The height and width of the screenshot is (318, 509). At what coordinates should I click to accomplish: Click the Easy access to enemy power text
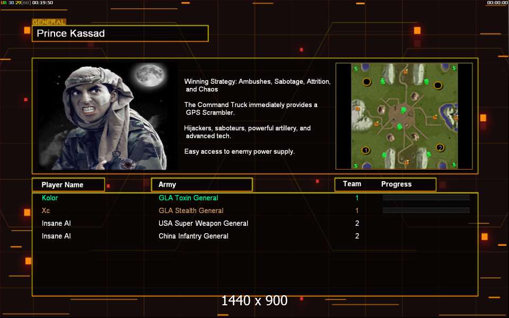(x=240, y=152)
